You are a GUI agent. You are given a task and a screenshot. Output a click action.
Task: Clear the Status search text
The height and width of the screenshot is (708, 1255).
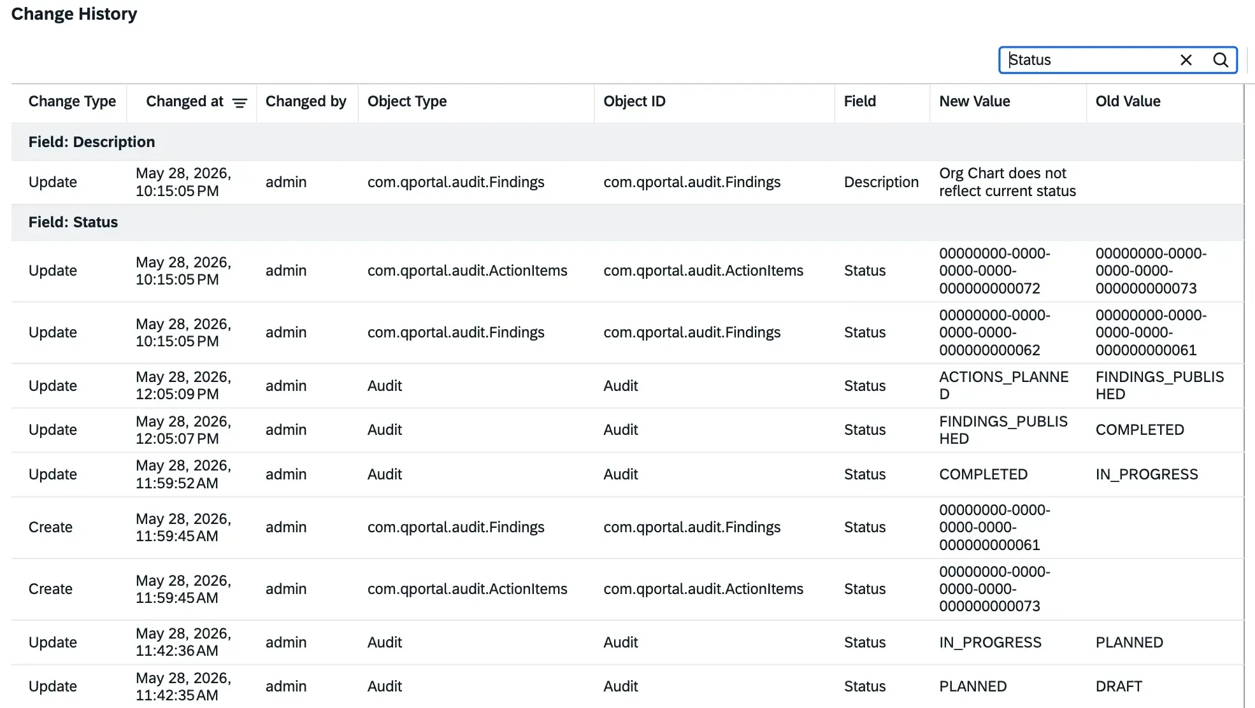click(1186, 60)
